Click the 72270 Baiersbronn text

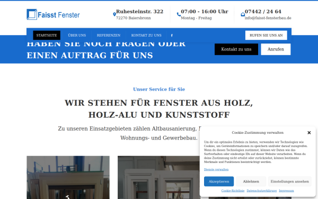(133, 18)
